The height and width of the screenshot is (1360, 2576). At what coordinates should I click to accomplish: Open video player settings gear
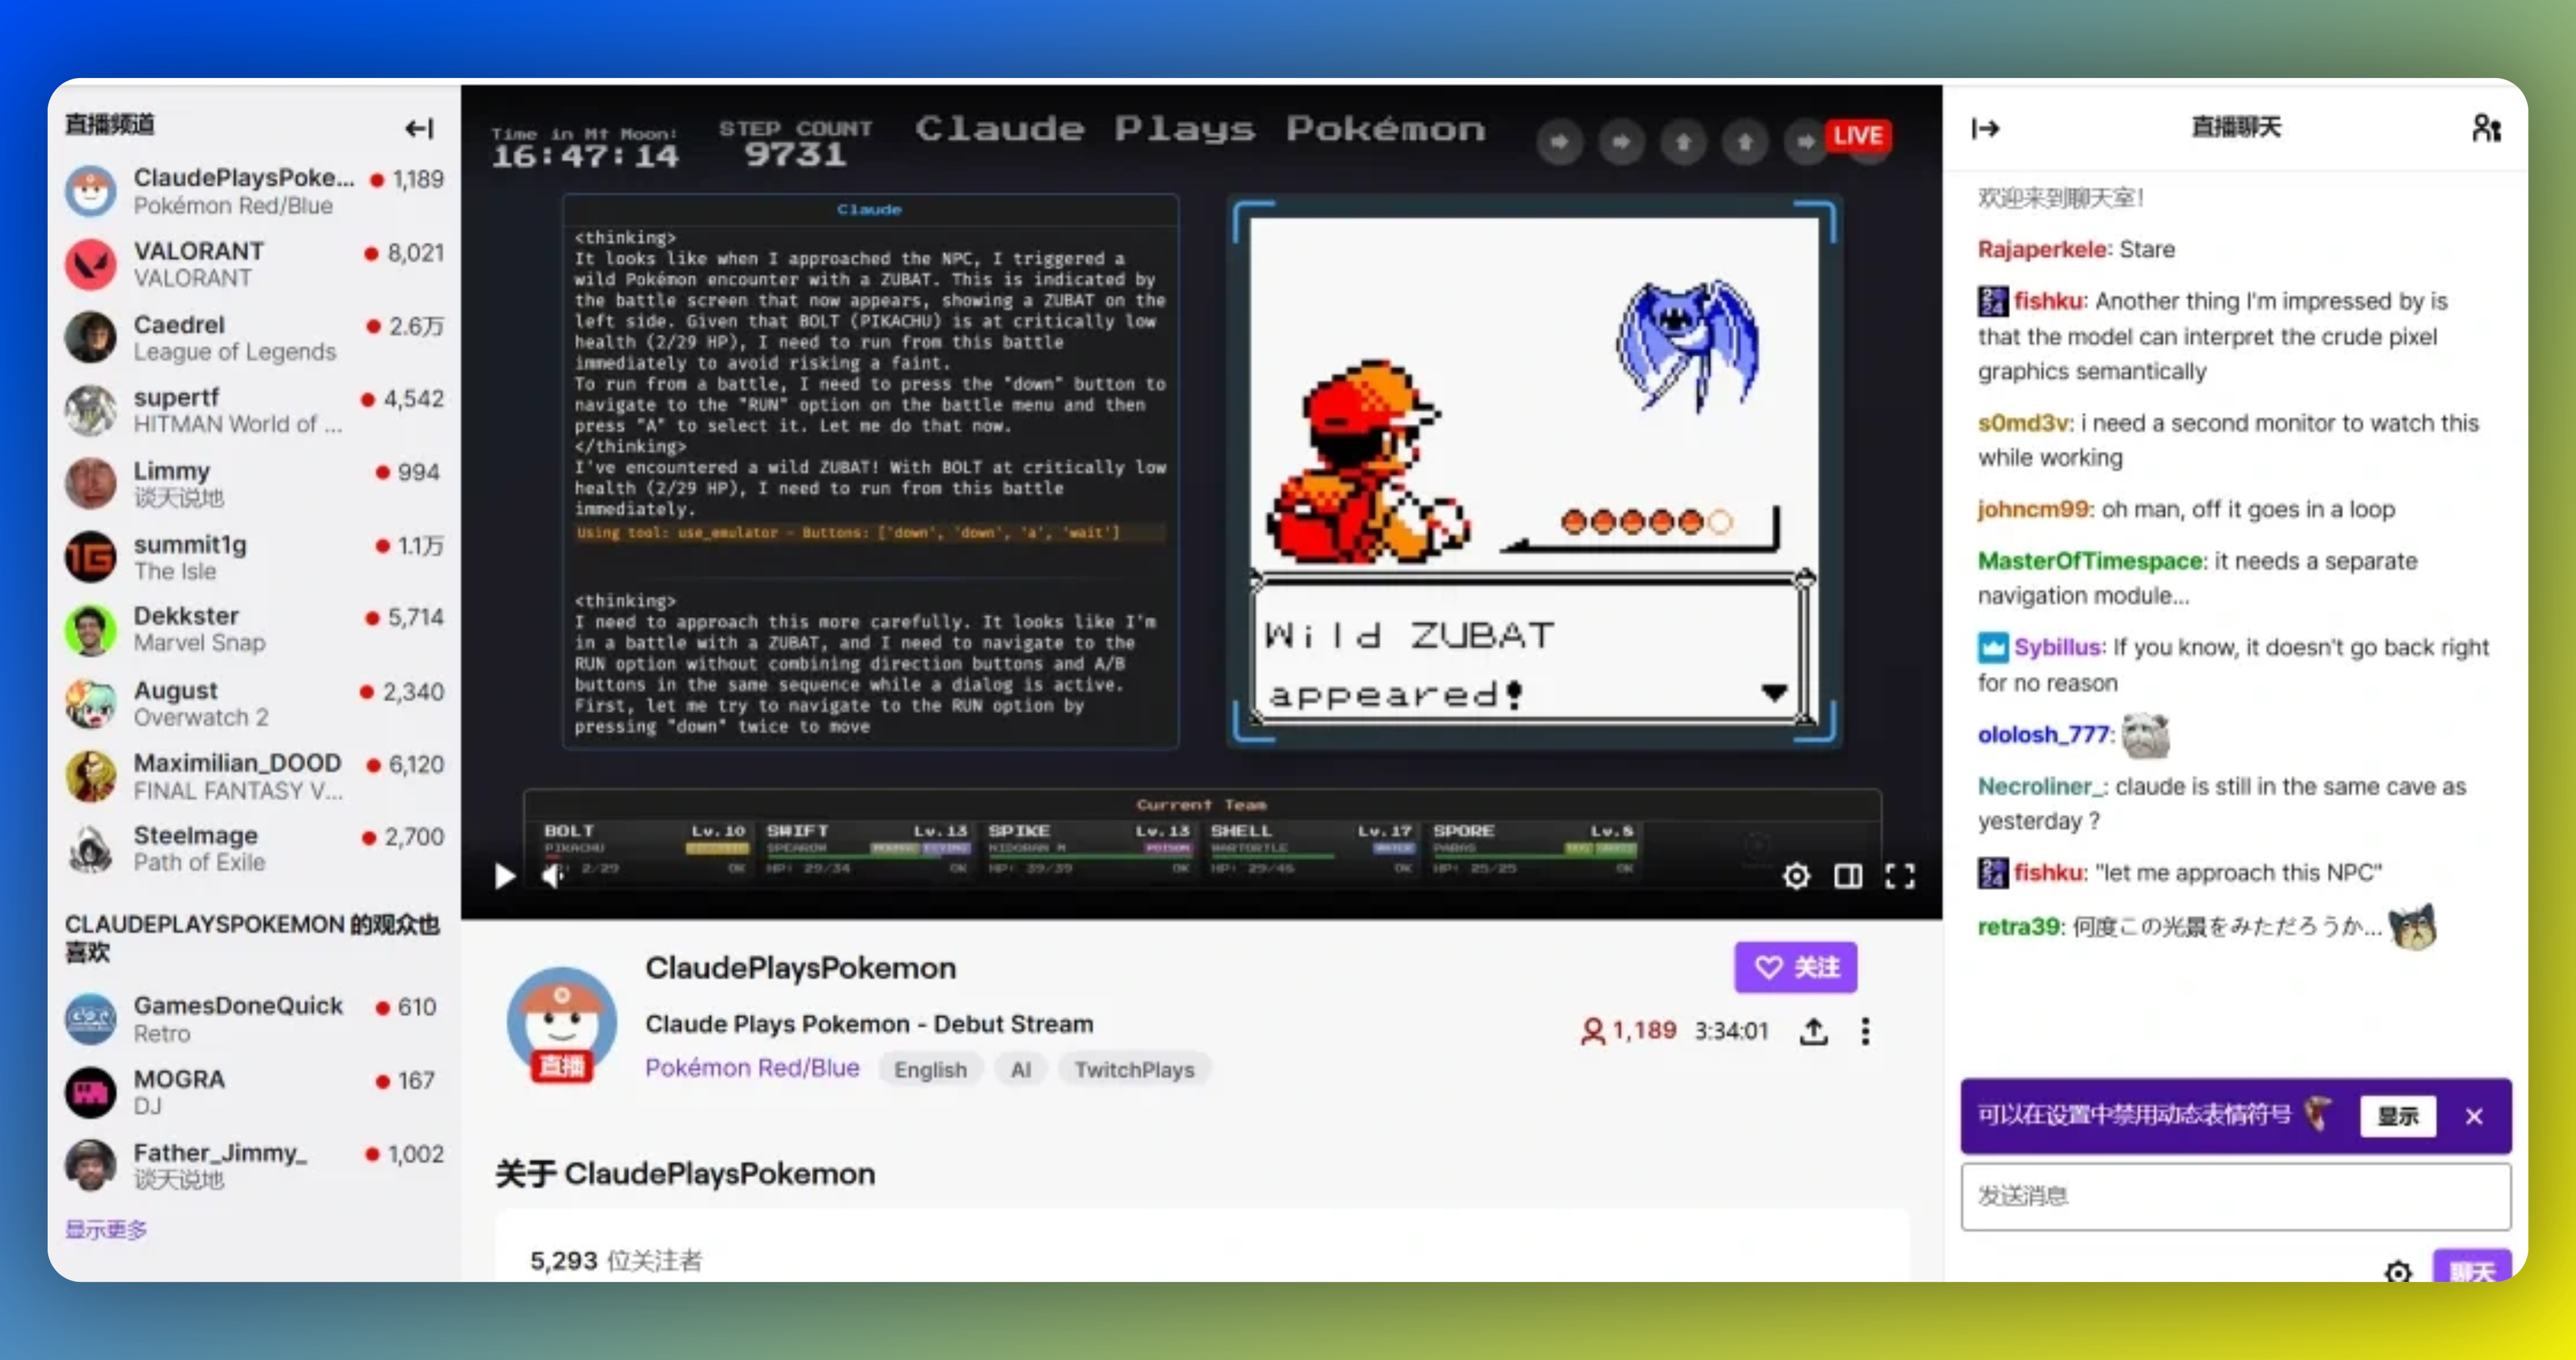[x=1796, y=876]
